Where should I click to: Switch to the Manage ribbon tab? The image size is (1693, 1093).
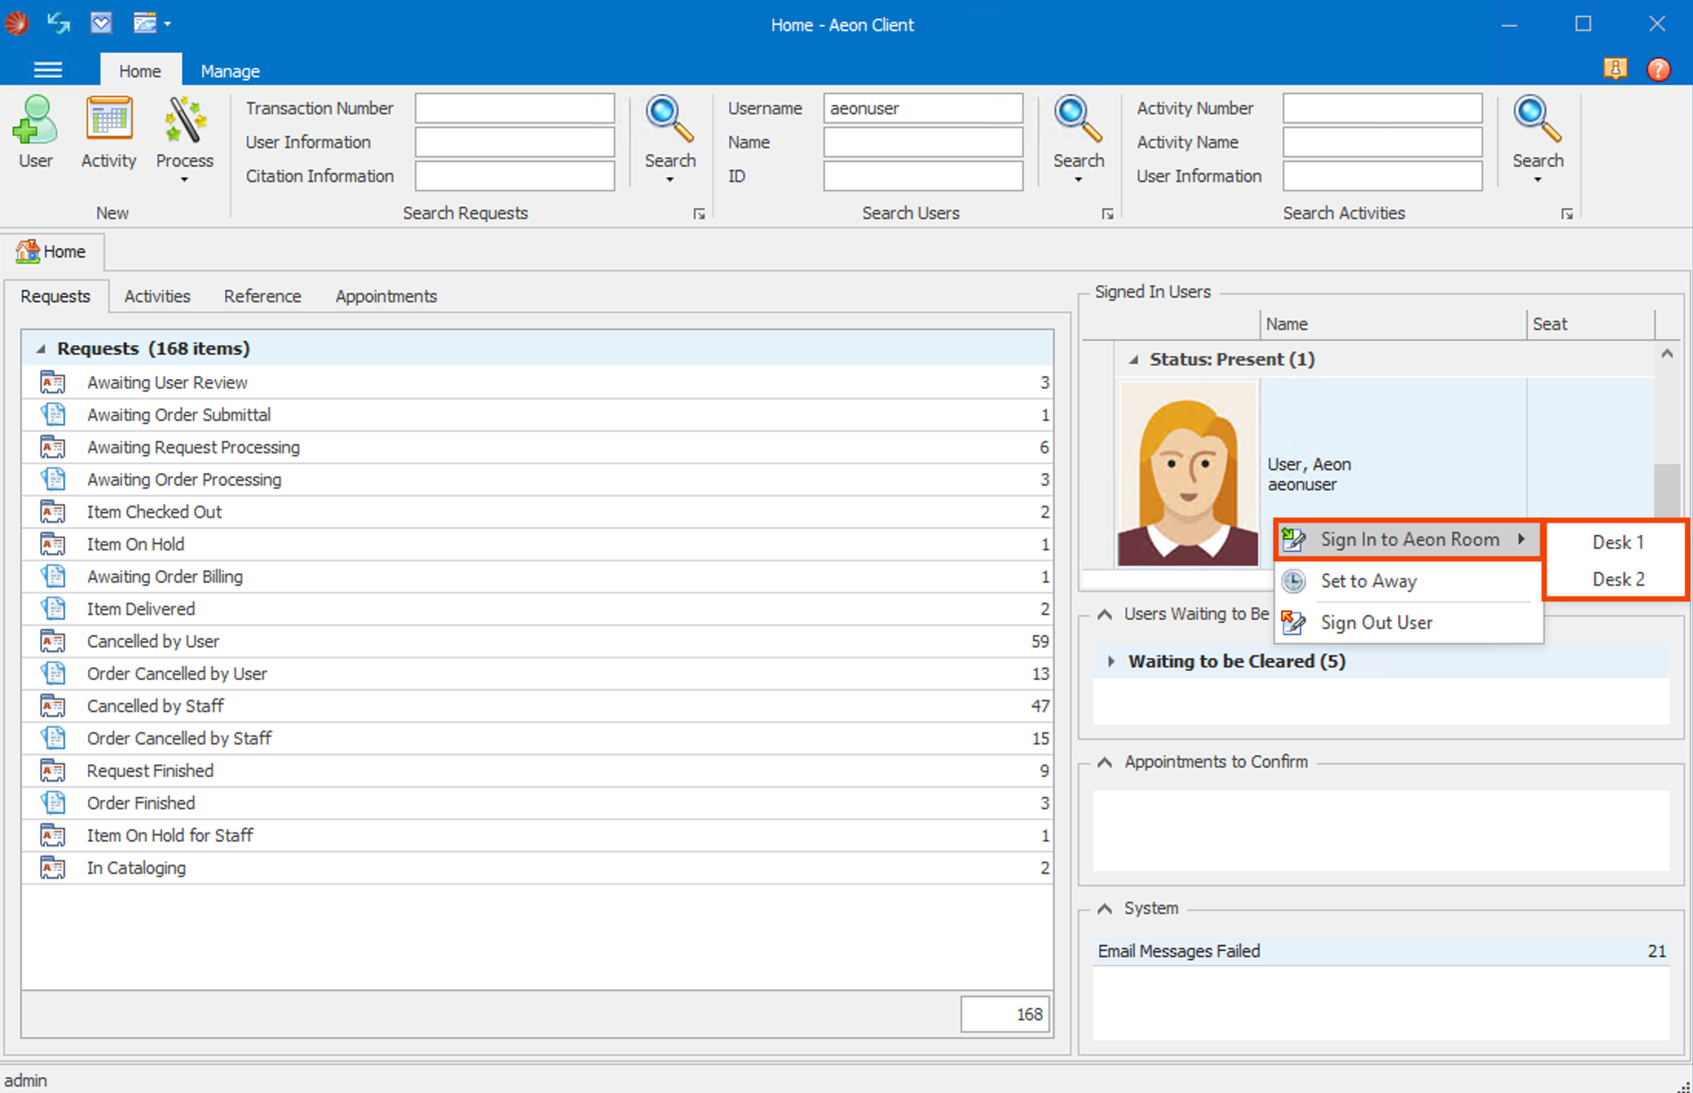[x=229, y=70]
